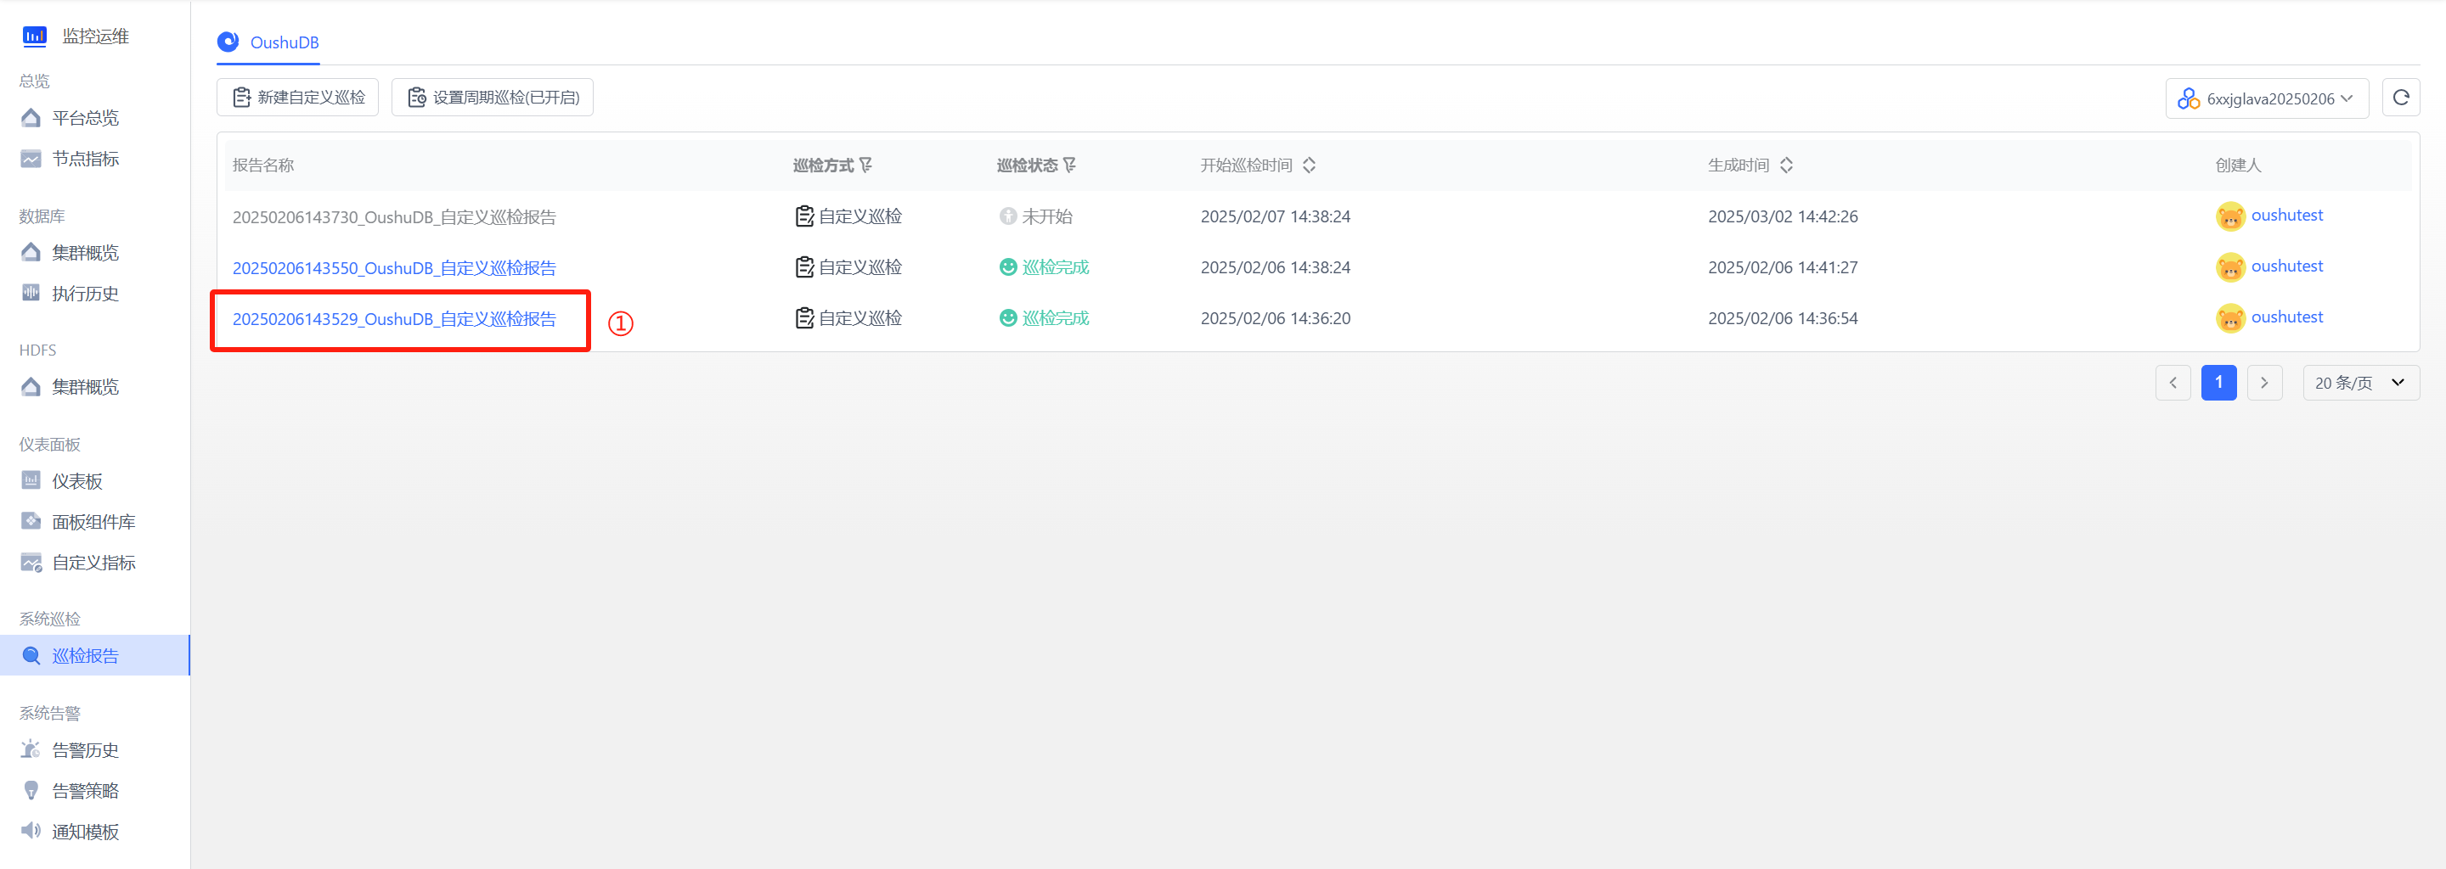
Task: Click oushutest avatar in 14:36:54 row
Action: 2229,319
